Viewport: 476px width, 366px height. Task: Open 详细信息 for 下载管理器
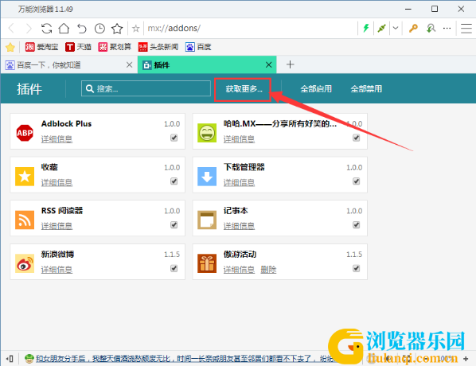point(240,182)
